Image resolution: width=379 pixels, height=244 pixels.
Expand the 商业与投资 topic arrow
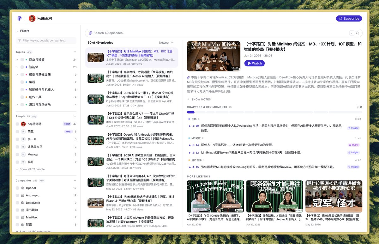pos(17,59)
